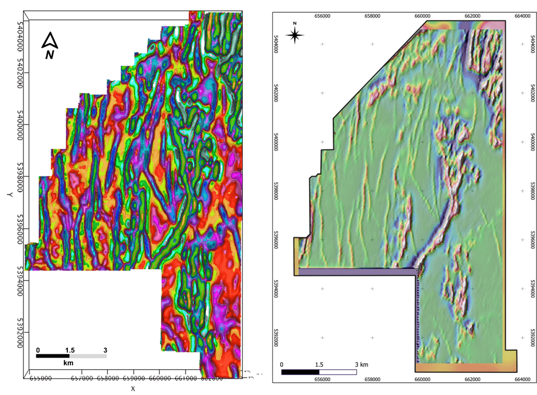This screenshot has height=395, width=537.
Task: Select the '1.5' label on the right scale bar
Action: tap(319, 365)
